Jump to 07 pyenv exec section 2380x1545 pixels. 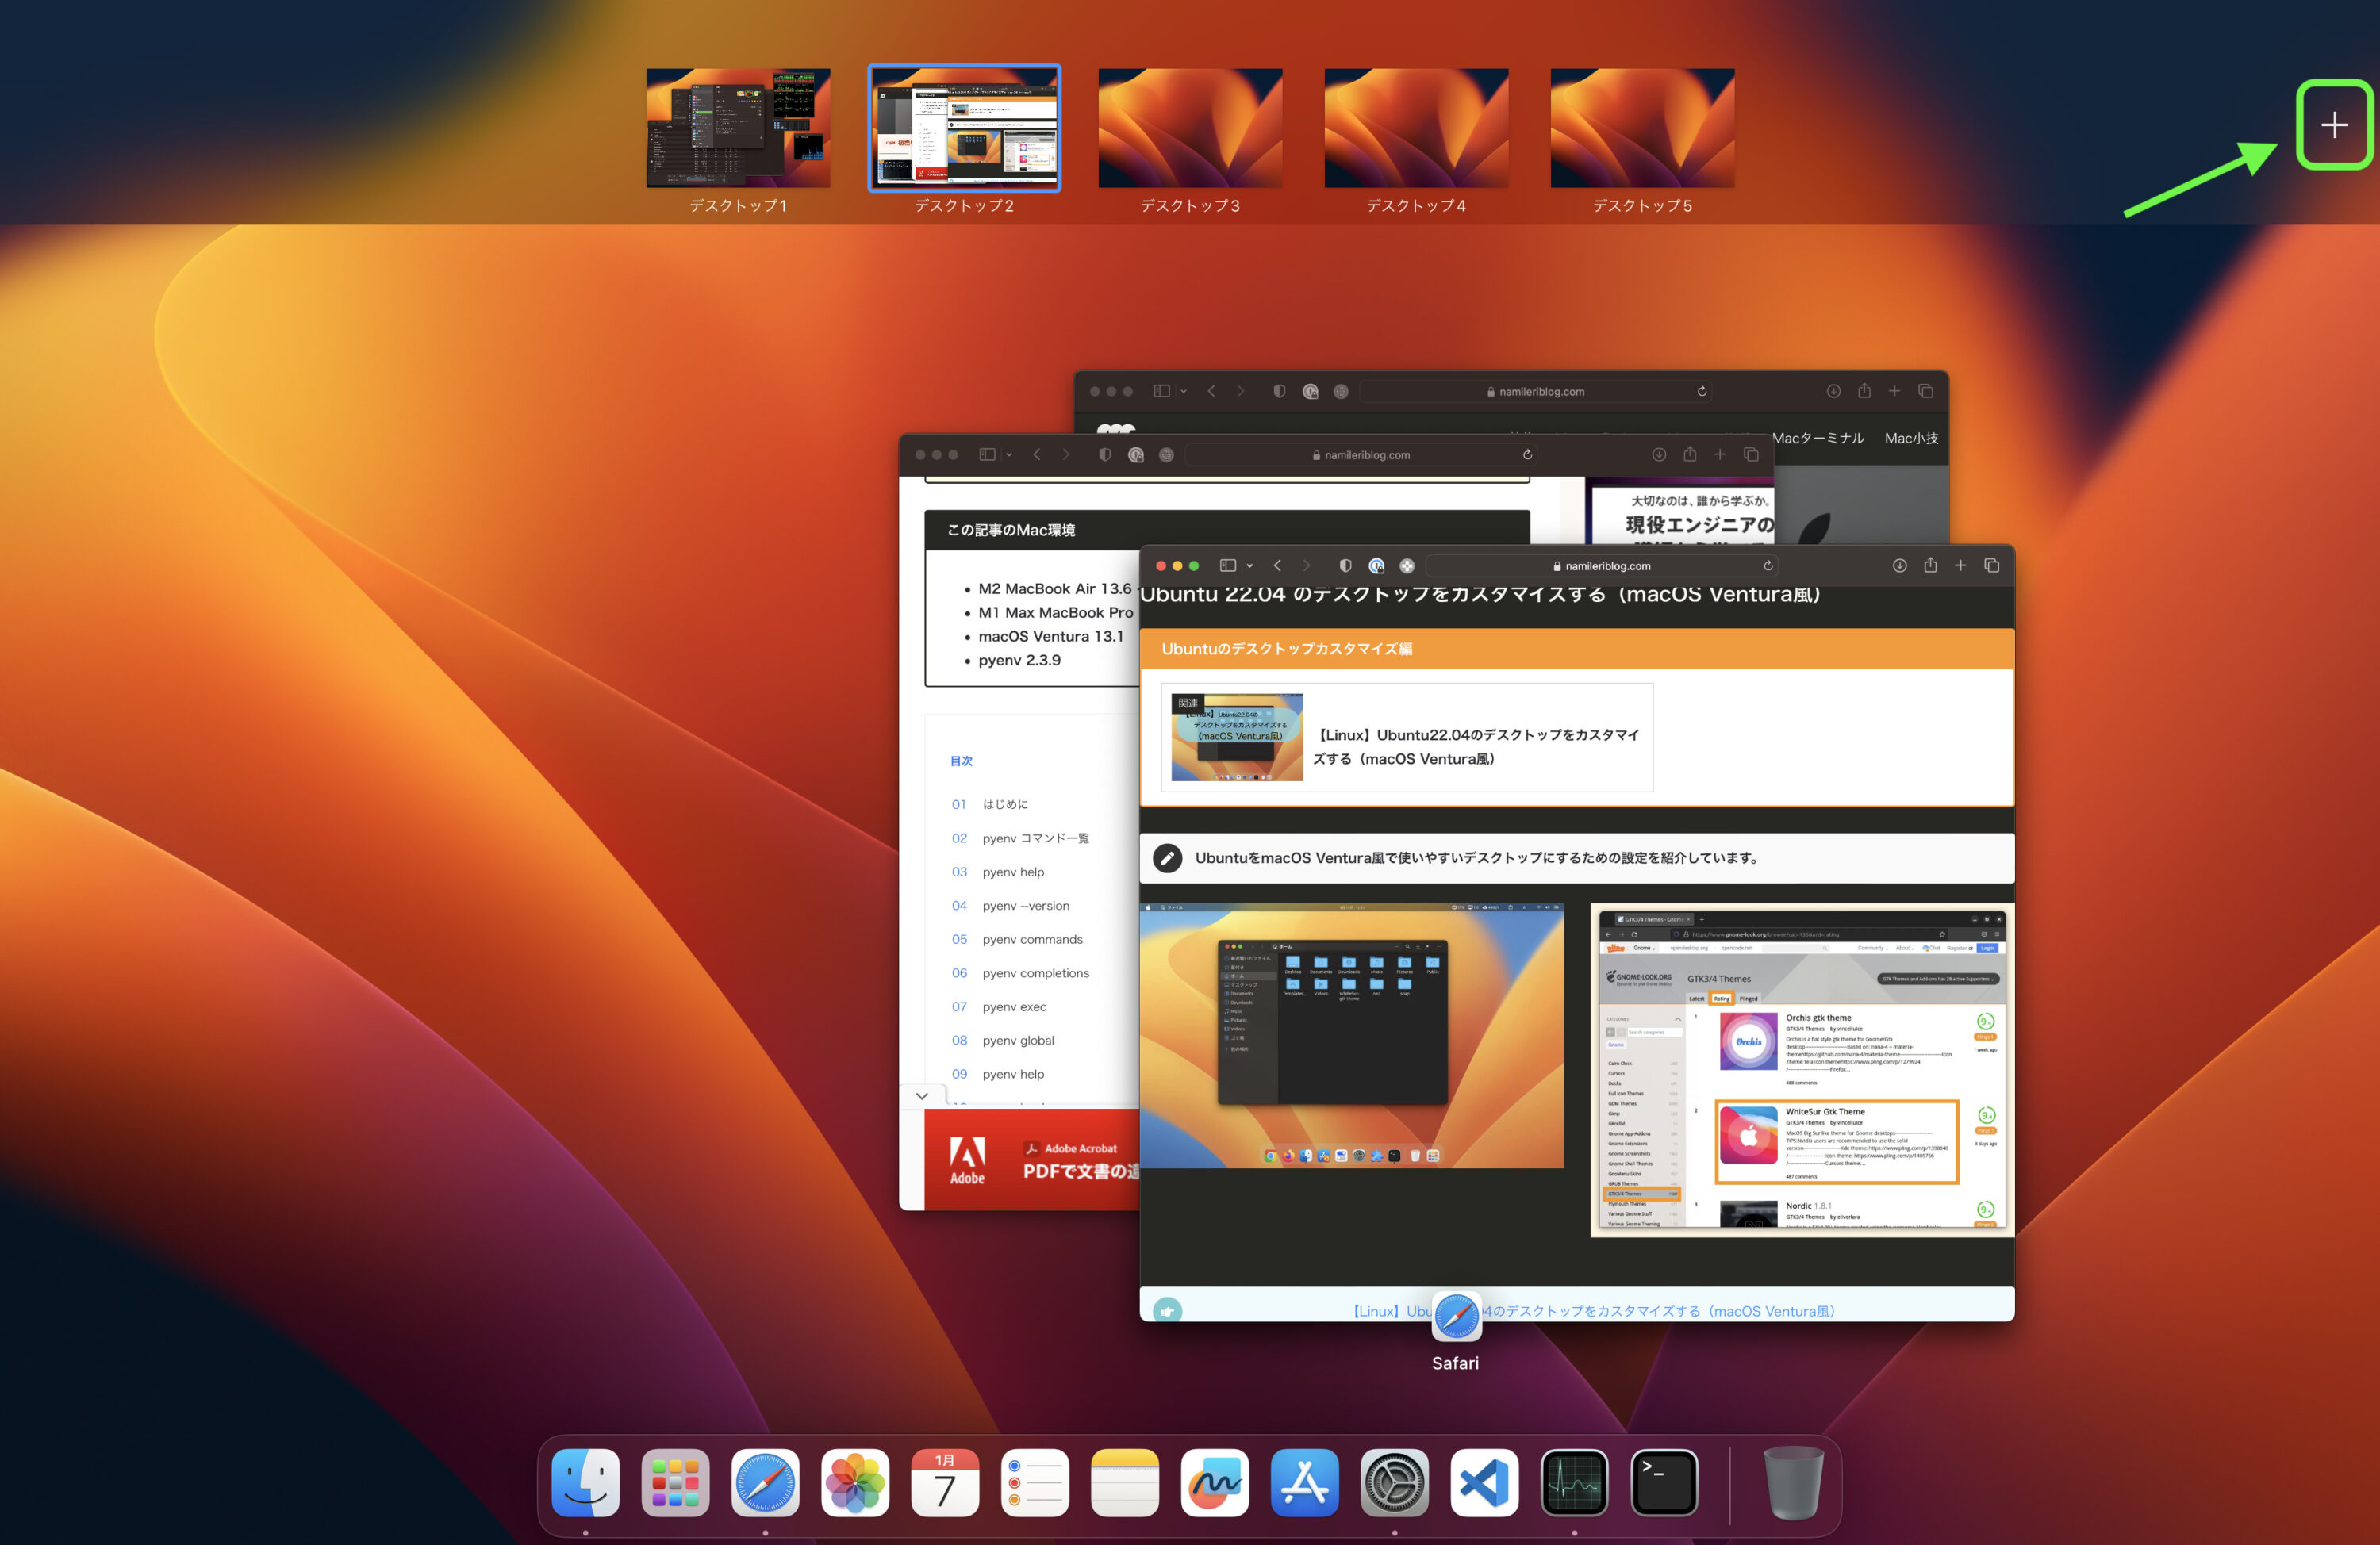pos(999,1007)
